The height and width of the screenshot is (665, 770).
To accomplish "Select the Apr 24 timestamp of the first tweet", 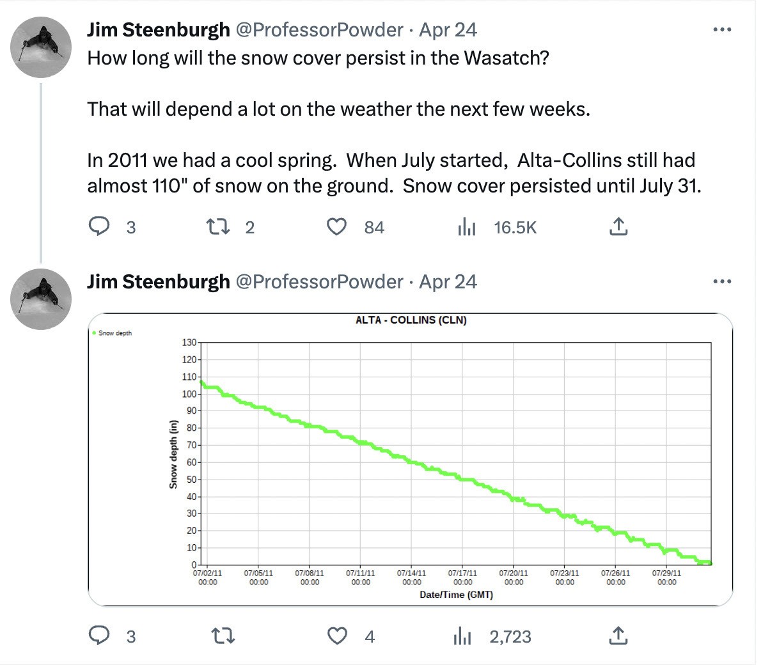I will (x=448, y=29).
